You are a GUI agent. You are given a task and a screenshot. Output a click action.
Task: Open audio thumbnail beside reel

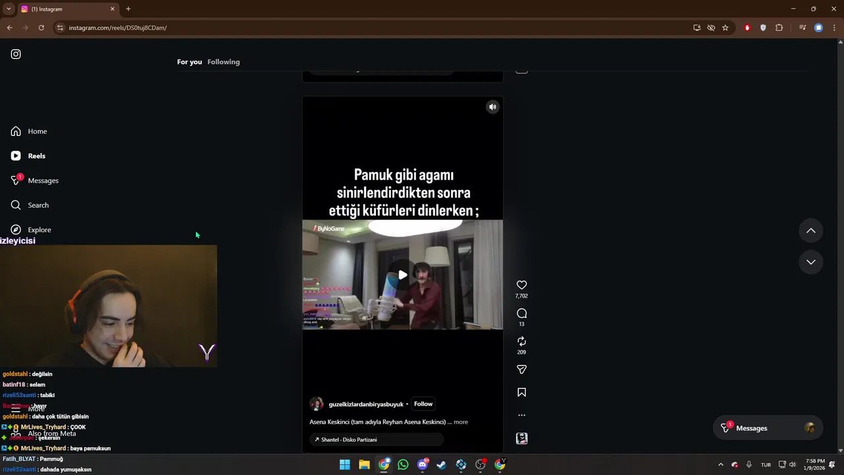pyautogui.click(x=522, y=439)
